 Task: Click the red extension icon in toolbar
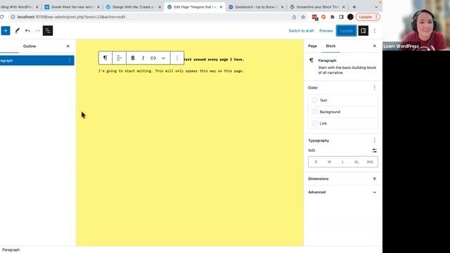pyautogui.click(x=315, y=17)
